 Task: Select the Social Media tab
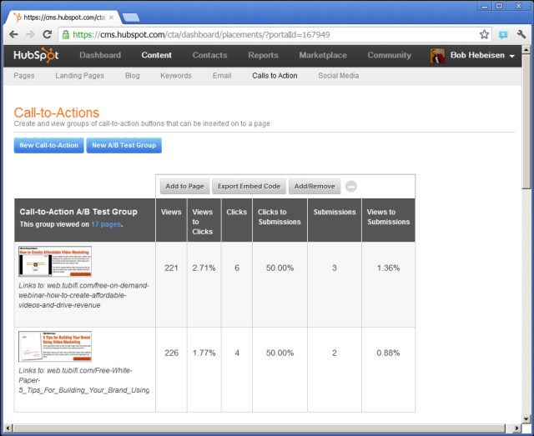(338, 76)
